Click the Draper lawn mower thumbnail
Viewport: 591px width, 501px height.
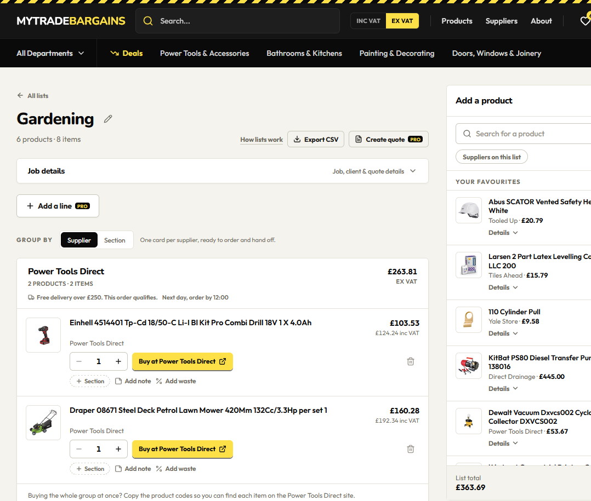click(x=43, y=423)
